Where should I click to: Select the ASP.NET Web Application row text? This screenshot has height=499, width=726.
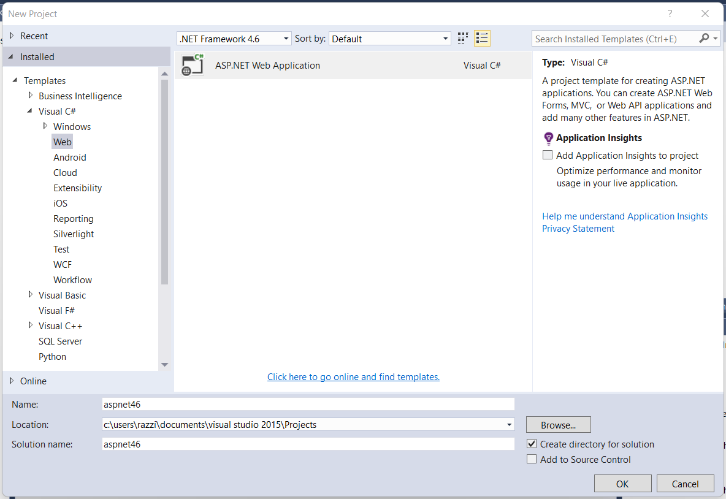[x=267, y=65]
